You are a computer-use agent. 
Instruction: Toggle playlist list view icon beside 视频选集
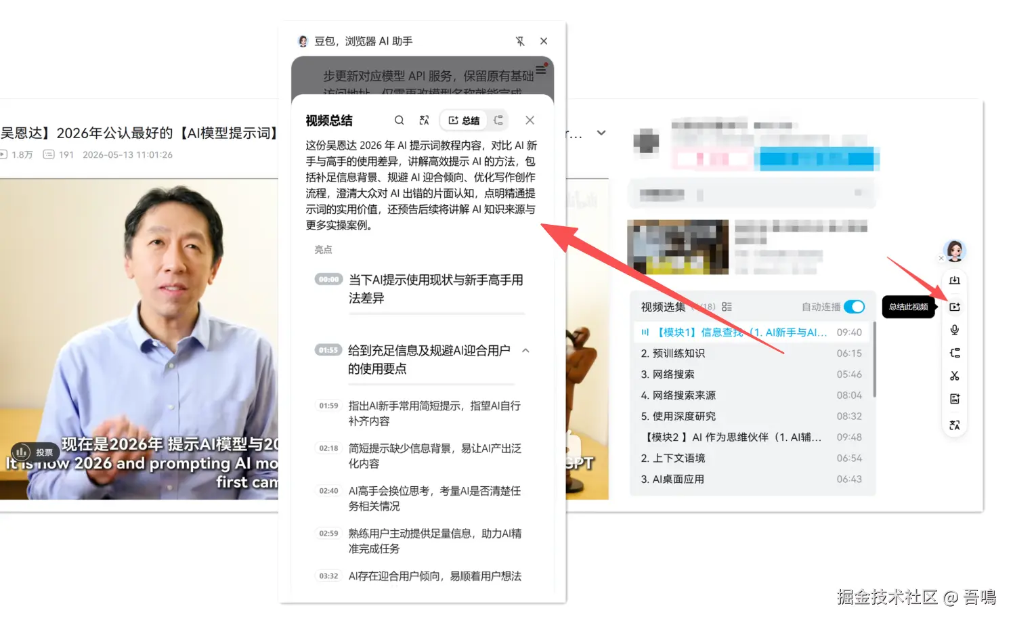(x=727, y=307)
